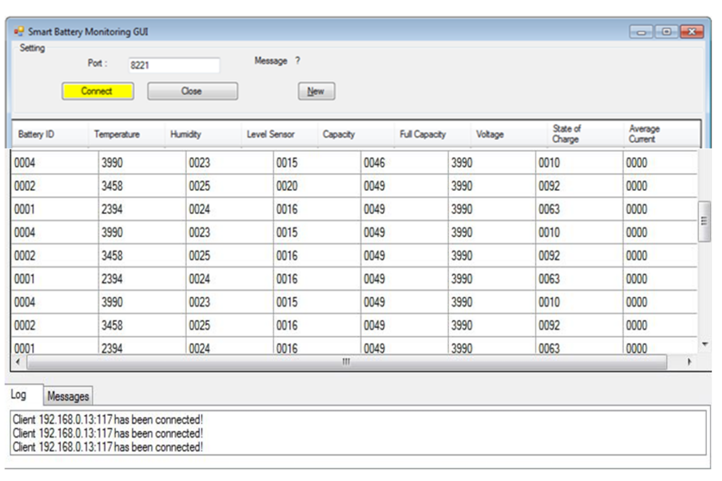Focus the Port input field showing 8221
The image size is (722, 481).
(174, 65)
